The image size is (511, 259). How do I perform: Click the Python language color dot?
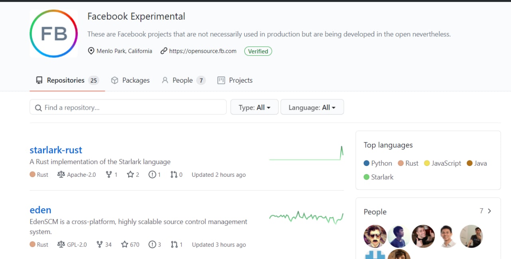point(366,163)
